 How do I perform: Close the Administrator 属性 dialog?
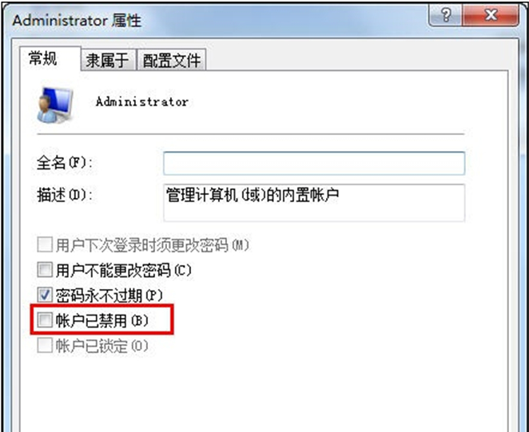click(x=491, y=15)
